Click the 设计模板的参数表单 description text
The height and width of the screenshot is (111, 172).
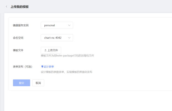[x=67, y=72]
